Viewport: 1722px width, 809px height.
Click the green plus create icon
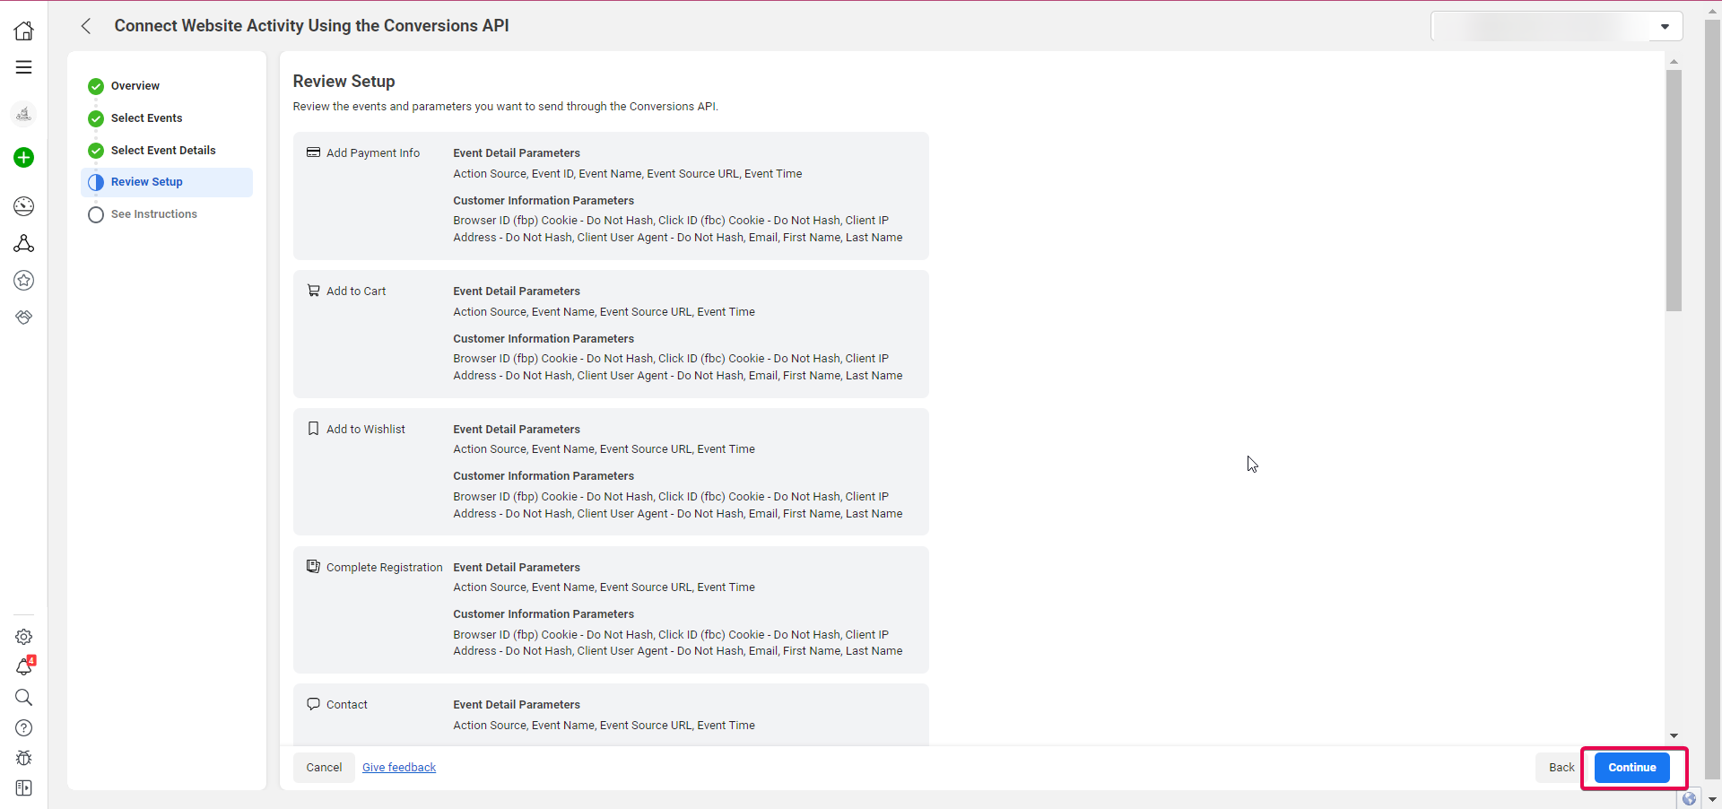[24, 158]
